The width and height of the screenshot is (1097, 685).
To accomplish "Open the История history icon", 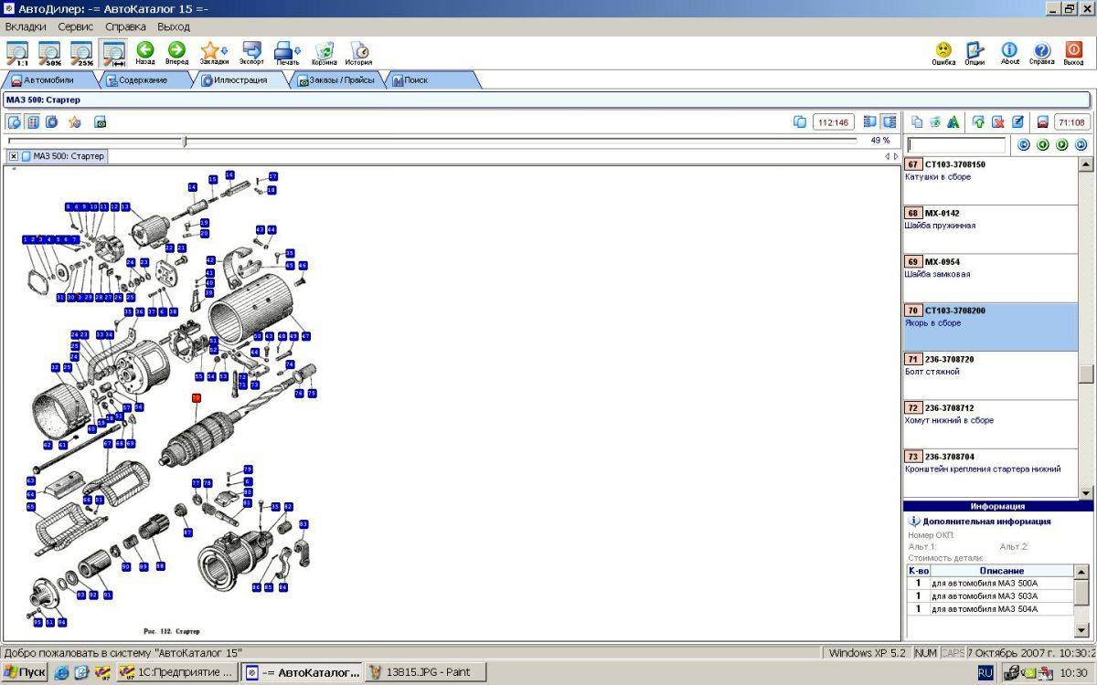I will [358, 53].
